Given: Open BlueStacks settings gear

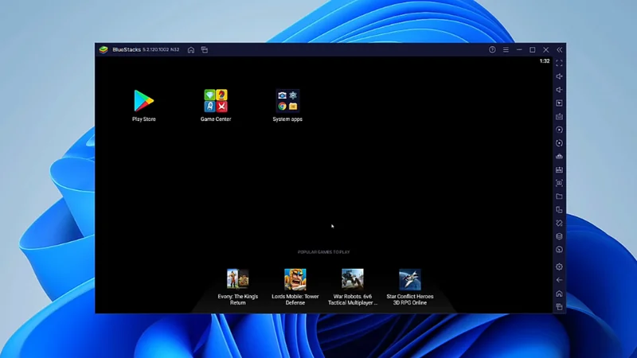Looking at the screenshot, I should 559,267.
